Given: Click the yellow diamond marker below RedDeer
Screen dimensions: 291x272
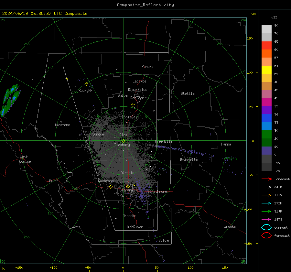Looking at the screenshot, I should tap(133, 105).
